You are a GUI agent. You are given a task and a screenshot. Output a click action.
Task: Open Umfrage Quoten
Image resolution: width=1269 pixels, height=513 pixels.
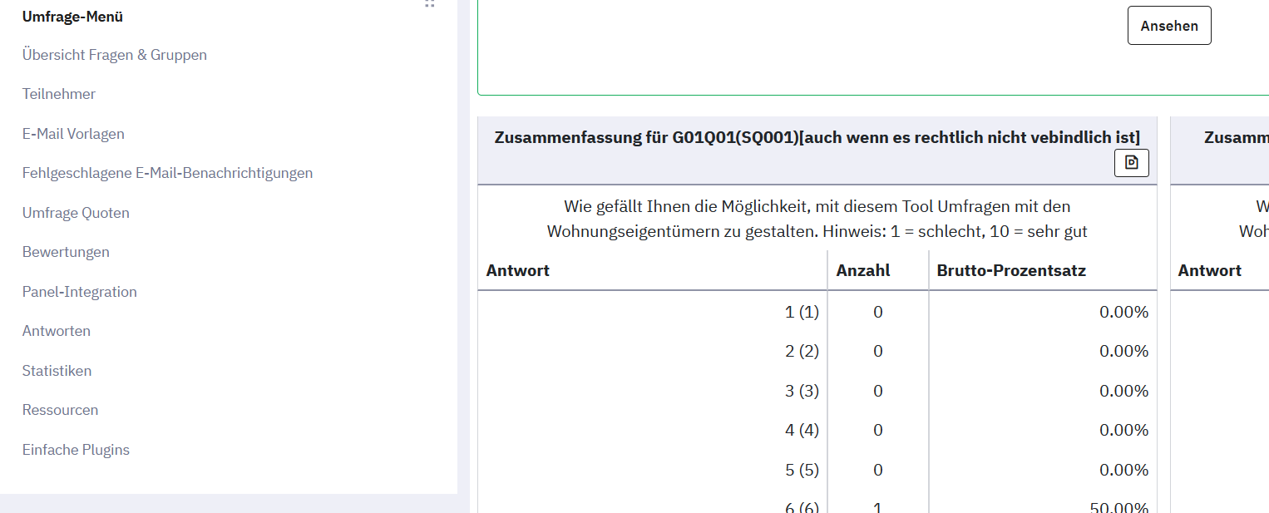[76, 213]
